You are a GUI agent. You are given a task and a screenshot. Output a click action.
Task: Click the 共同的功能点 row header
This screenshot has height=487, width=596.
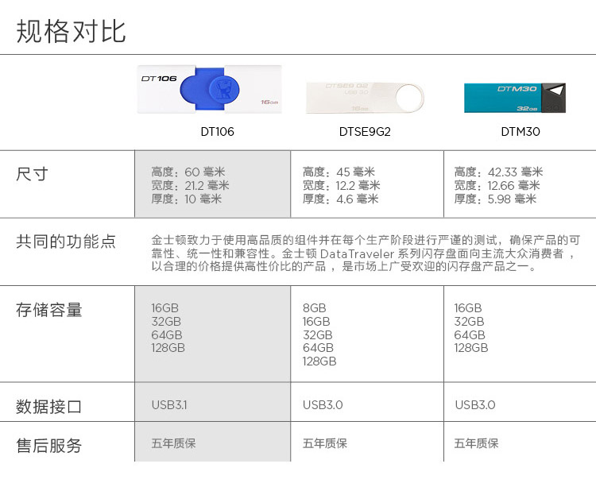[x=66, y=242]
